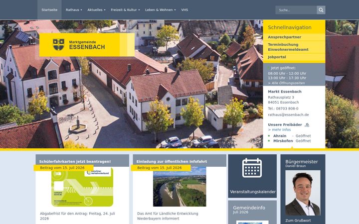Click the Bürgermeister Daniel Braun portrait
Screen dimensions: 359x224
[x=303, y=193]
